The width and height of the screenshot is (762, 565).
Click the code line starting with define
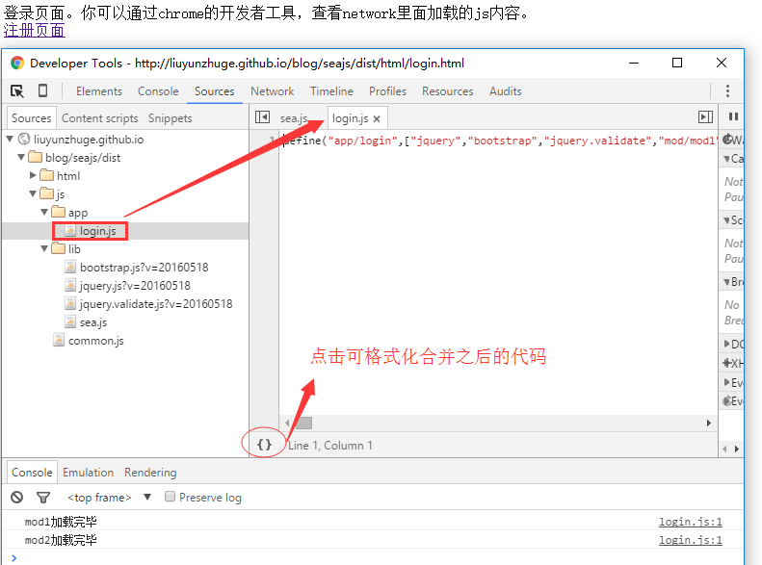499,141
